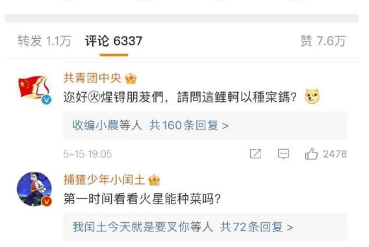This screenshot has width=369, height=247.
Task: Expand 共72条回复 thread
Action: pos(257,227)
